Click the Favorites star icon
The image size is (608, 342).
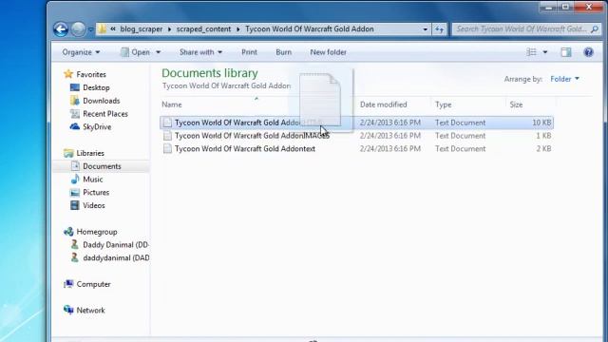68,74
